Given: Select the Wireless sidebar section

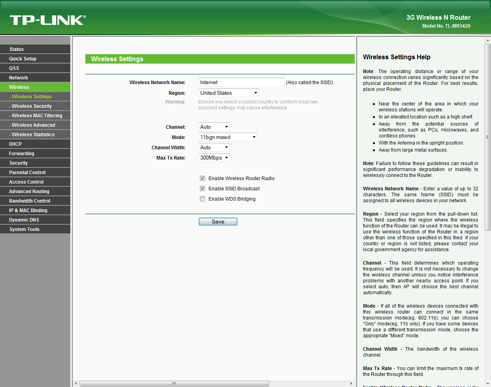Looking at the screenshot, I should click(x=35, y=87).
